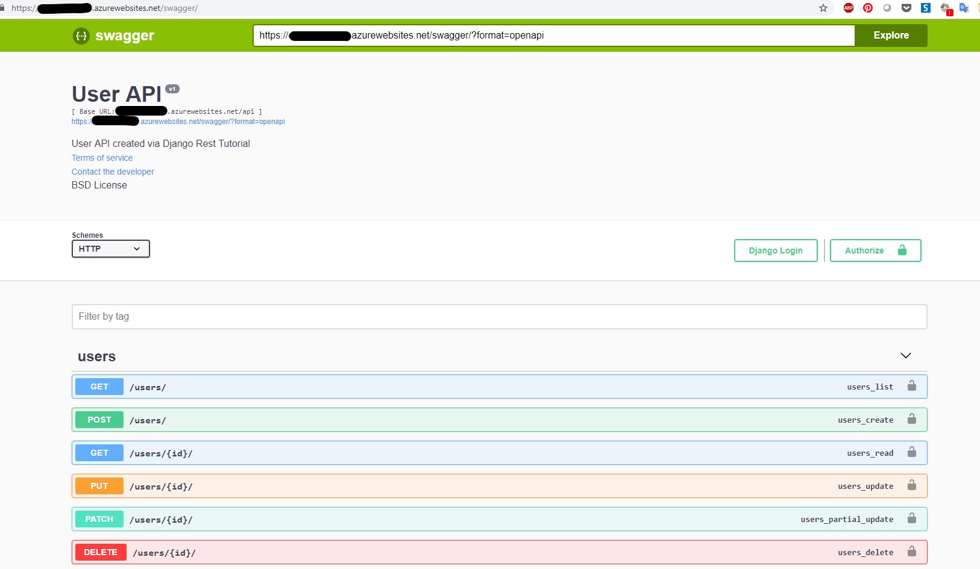Click the Authorize button
The height and width of the screenshot is (569, 980).
pyautogui.click(x=875, y=250)
